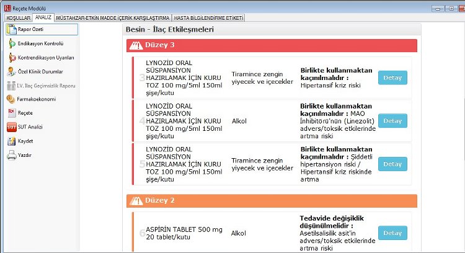The width and height of the screenshot is (465, 253).
Task: Click the Düzey 2 warning icon
Action: point(136,201)
